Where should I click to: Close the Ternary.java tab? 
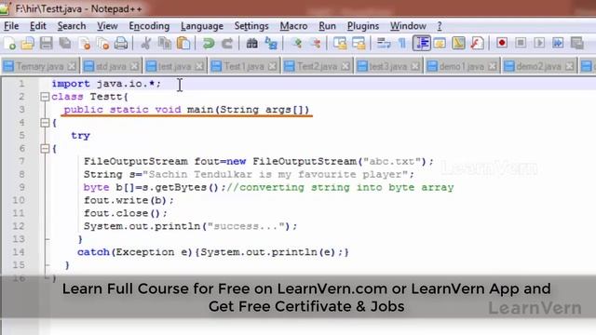(72, 66)
